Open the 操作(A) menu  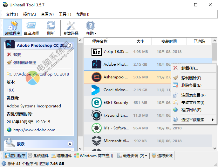(x=30, y=14)
